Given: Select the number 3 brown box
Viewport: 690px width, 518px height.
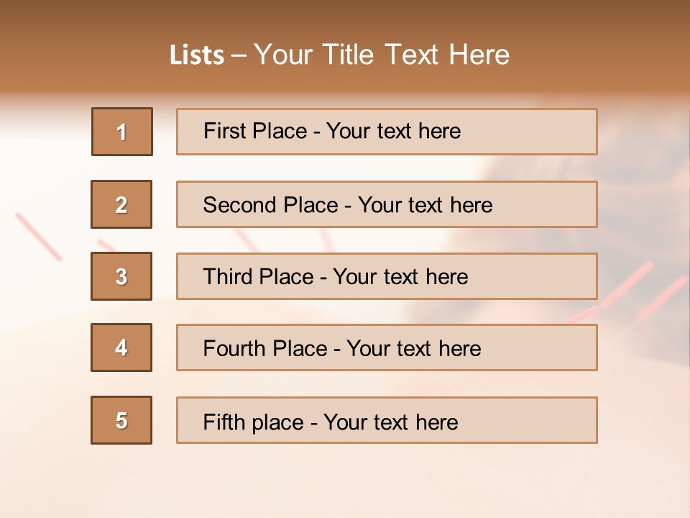Looking at the screenshot, I should tap(121, 276).
